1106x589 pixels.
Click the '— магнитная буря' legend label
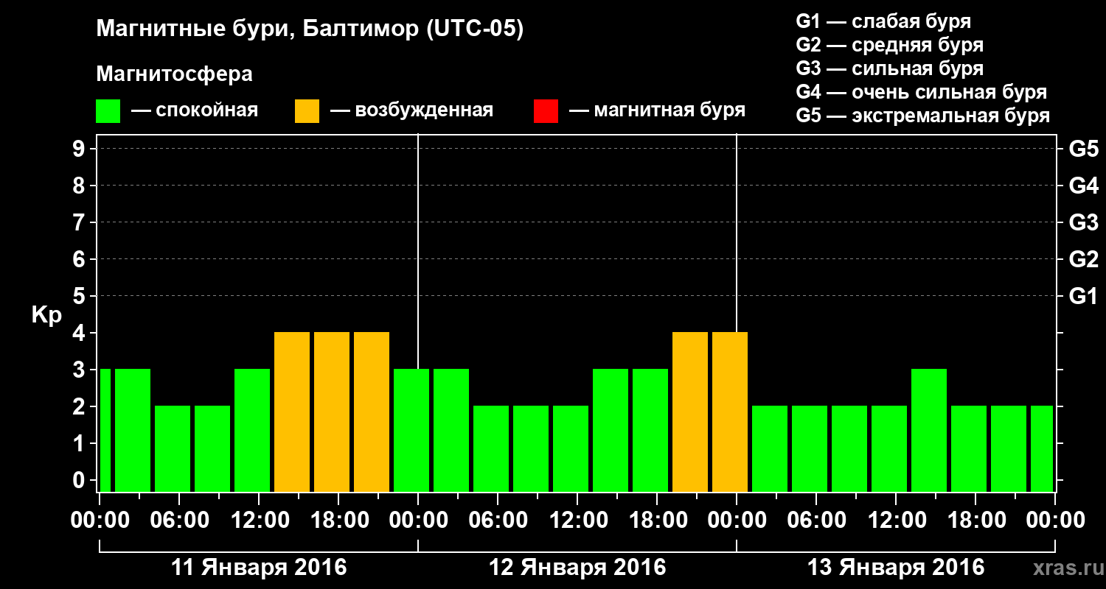point(657,111)
